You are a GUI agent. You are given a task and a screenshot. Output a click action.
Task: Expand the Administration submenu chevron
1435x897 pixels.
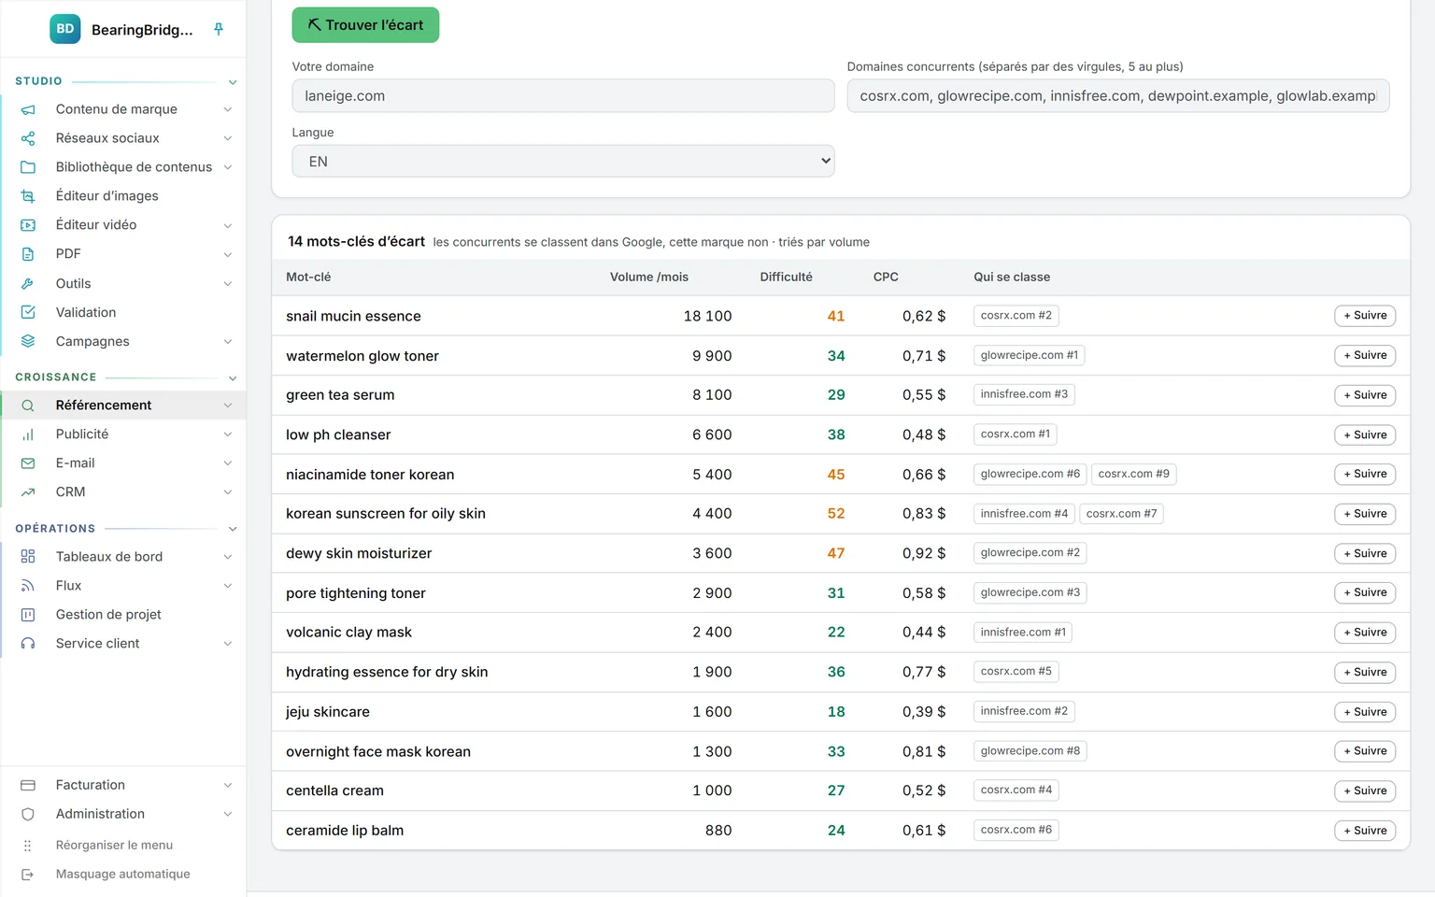pyautogui.click(x=228, y=815)
